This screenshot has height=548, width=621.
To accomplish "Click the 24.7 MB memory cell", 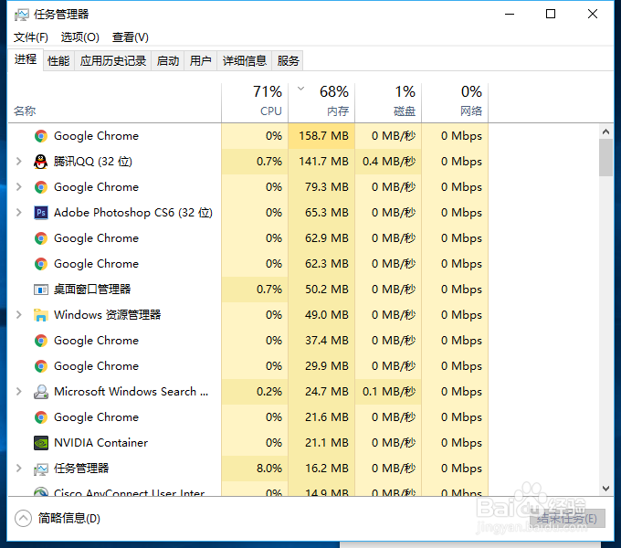I will click(x=321, y=392).
